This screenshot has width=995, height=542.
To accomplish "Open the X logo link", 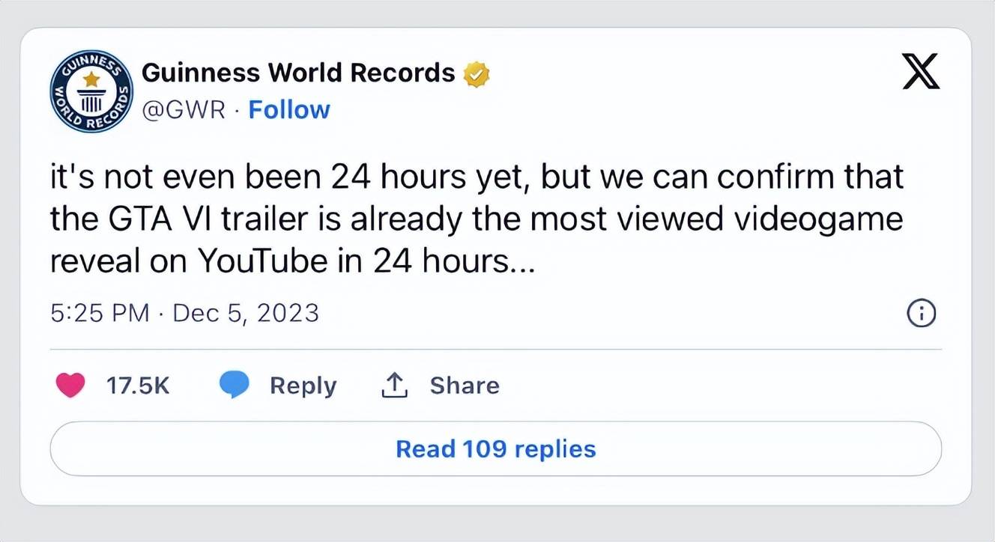I will pos(921,73).
